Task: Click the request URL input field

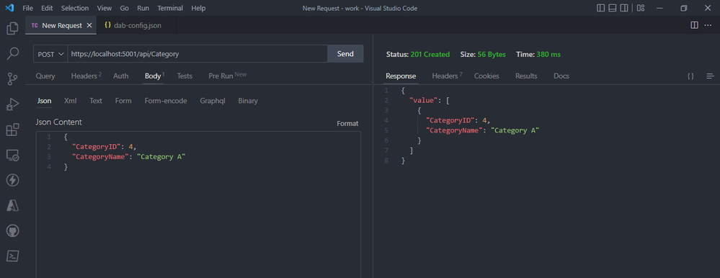Action: (x=197, y=54)
